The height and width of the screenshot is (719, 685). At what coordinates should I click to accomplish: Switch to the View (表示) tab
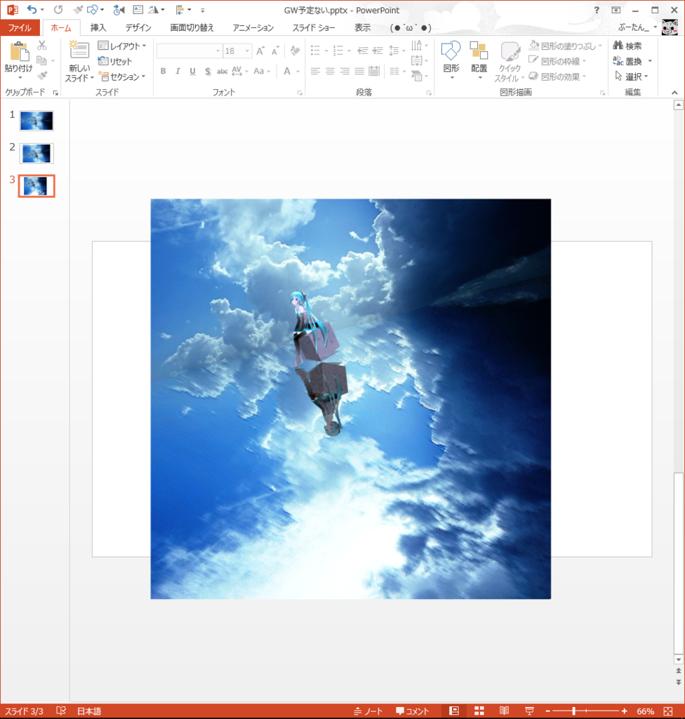point(362,27)
